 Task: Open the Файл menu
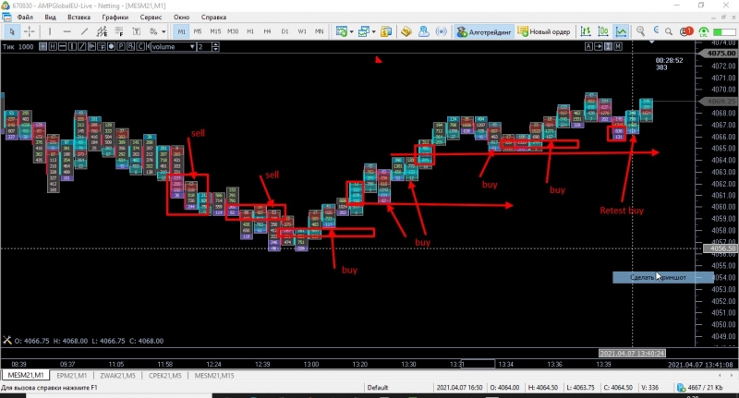pyautogui.click(x=25, y=17)
